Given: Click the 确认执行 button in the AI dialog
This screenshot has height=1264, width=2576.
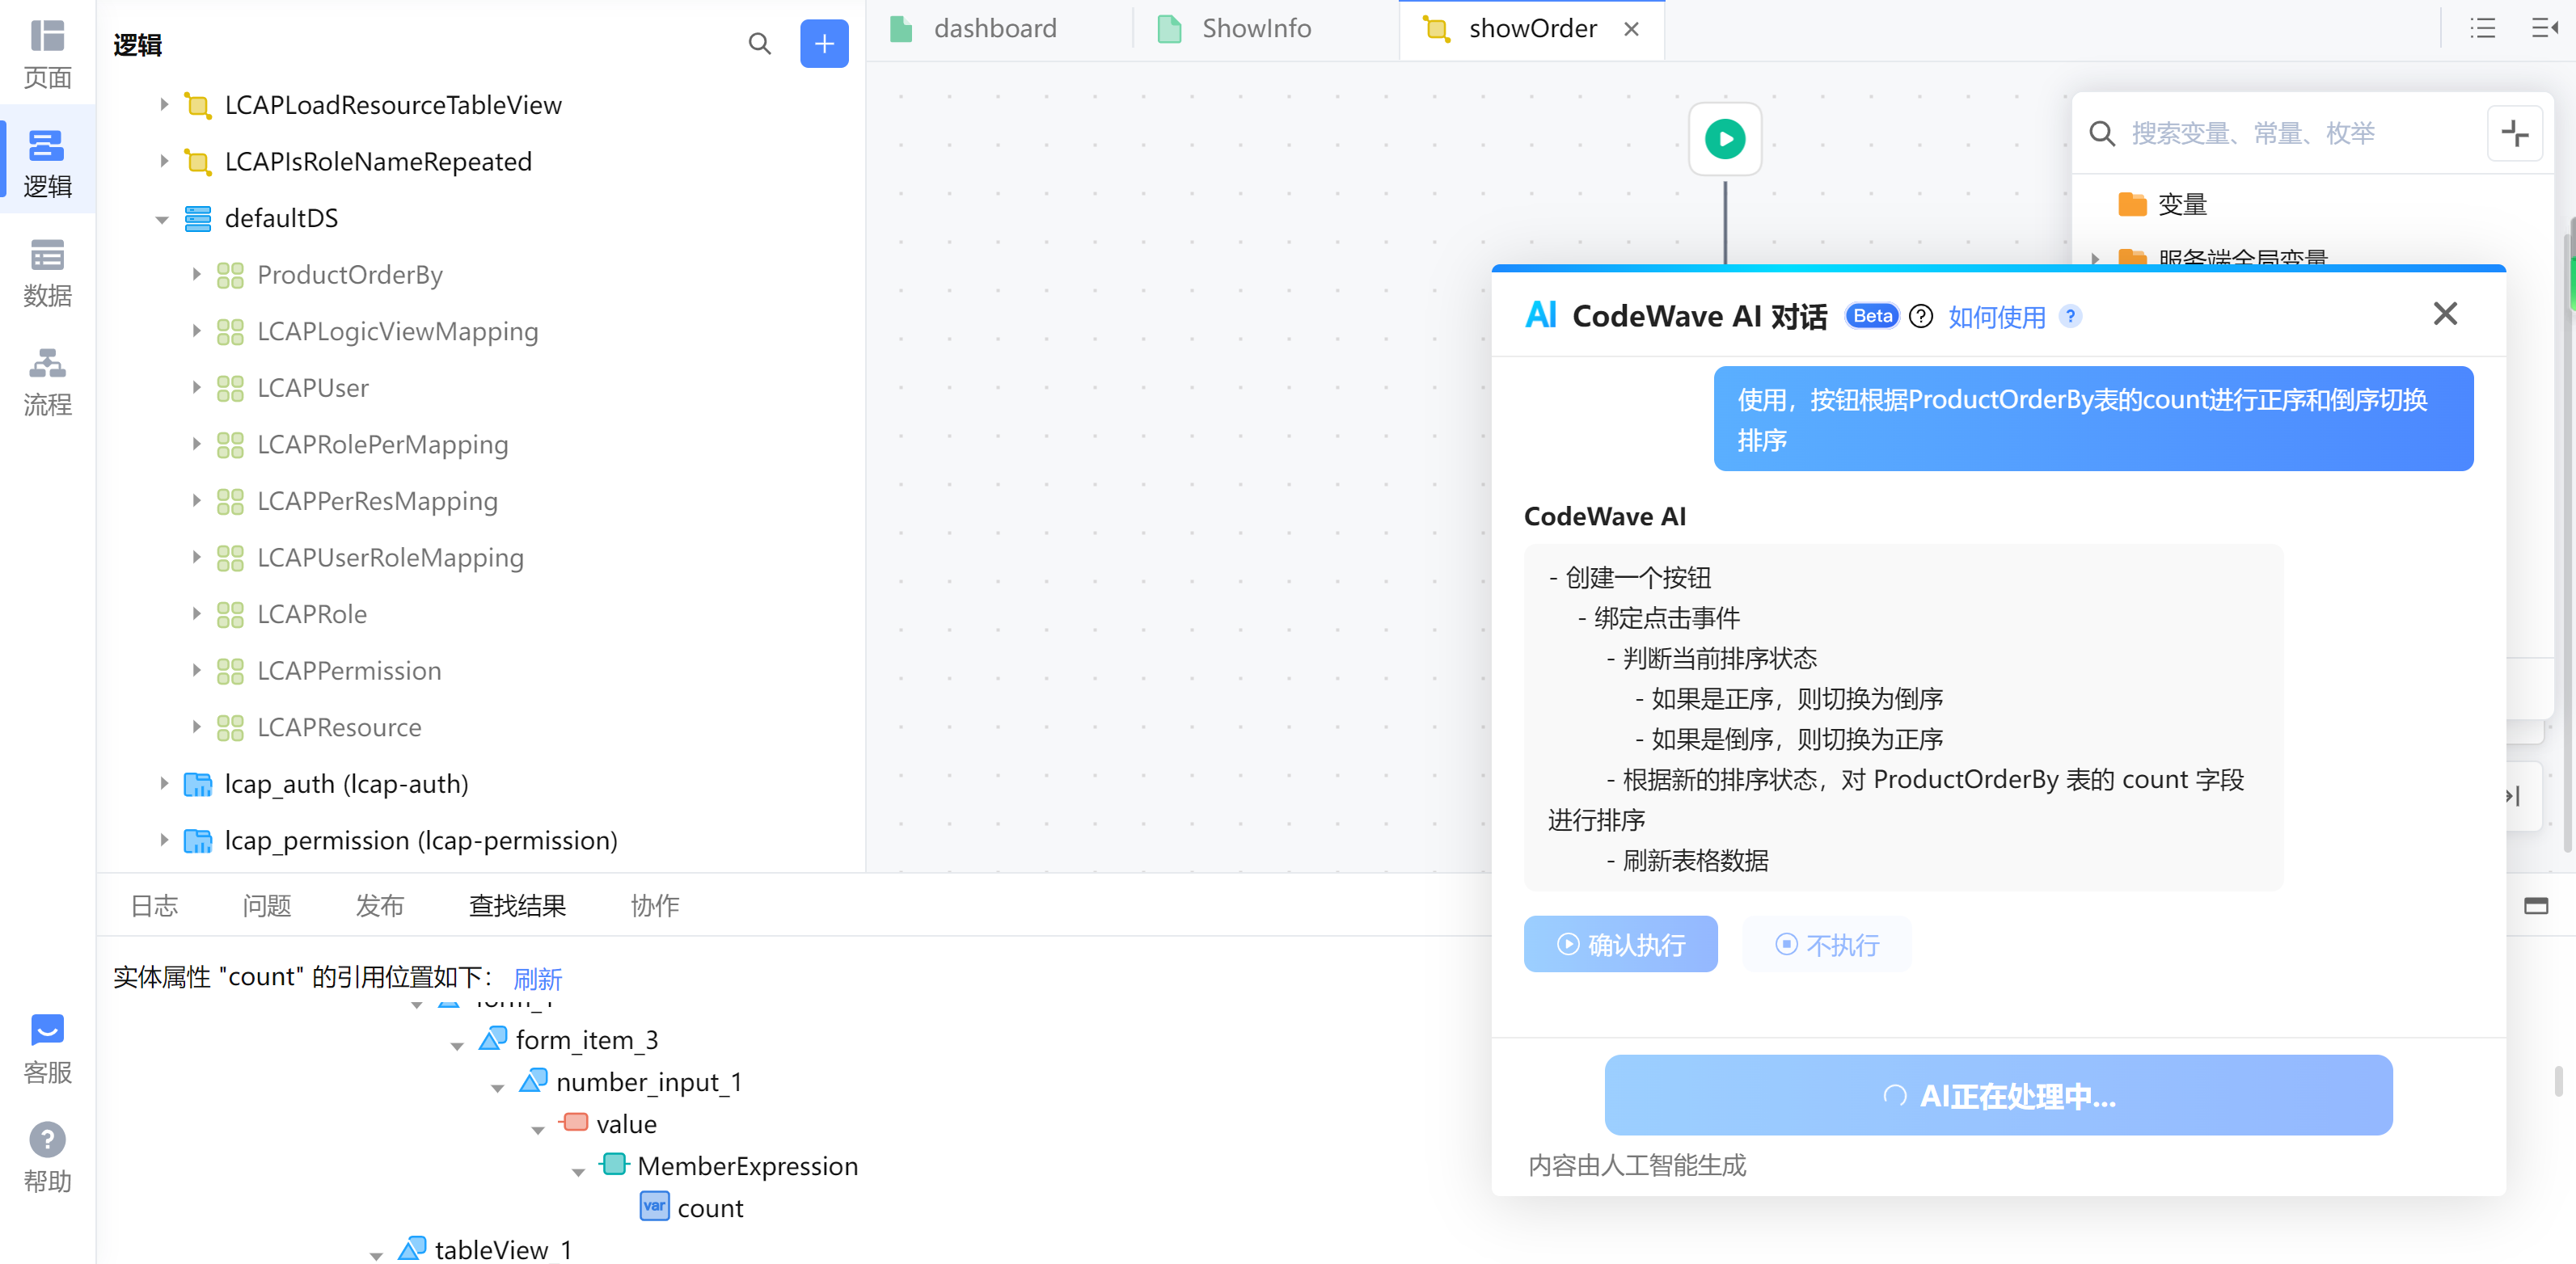Looking at the screenshot, I should [x=1620, y=943].
